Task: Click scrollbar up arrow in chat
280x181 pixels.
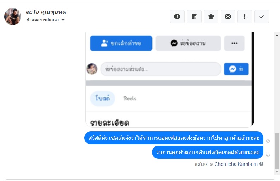Action: pyautogui.click(x=277, y=36)
